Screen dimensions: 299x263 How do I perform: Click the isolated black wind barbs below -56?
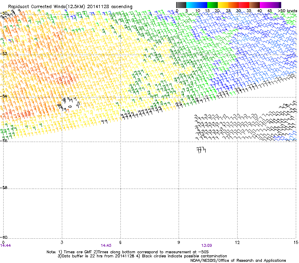coord(201,150)
